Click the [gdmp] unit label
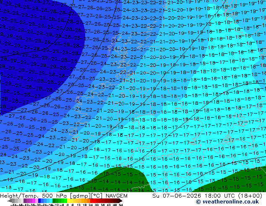 [81, 196]
